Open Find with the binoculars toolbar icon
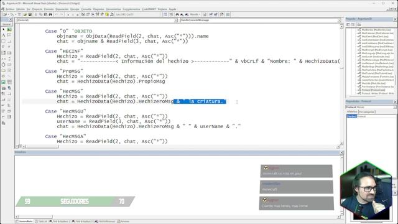The width and height of the screenshot is (398, 224). (x=50, y=14)
